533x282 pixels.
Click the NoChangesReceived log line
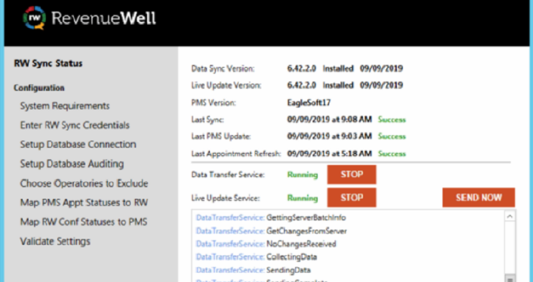[x=266, y=244]
